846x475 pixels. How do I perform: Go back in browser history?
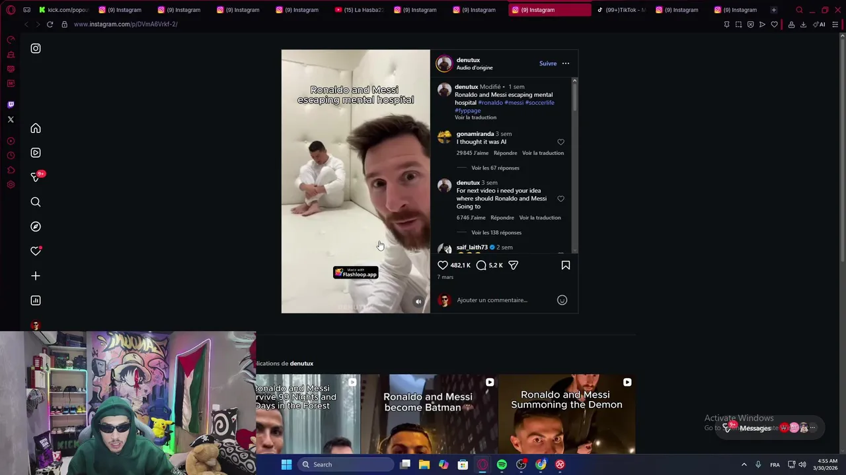(26, 24)
